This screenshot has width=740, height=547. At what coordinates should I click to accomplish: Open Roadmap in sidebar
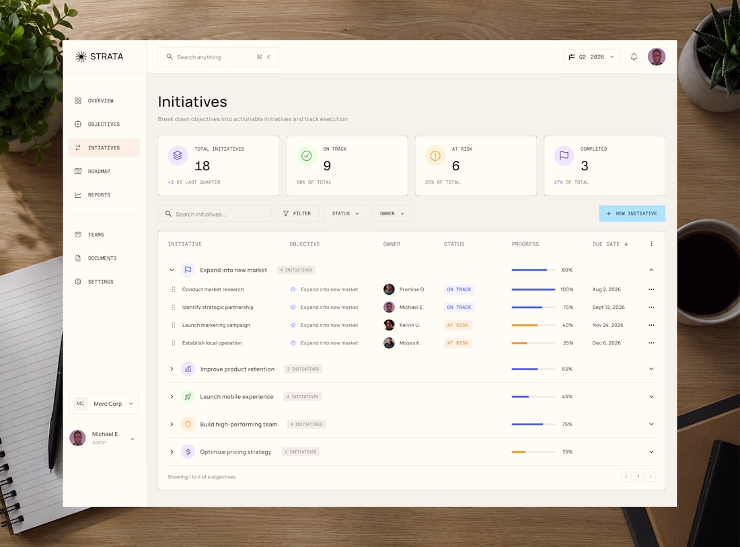tap(104, 172)
